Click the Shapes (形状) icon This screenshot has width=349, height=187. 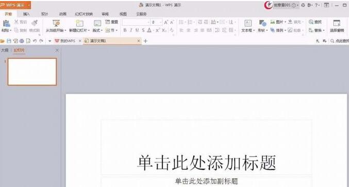pyautogui.click(x=262, y=23)
